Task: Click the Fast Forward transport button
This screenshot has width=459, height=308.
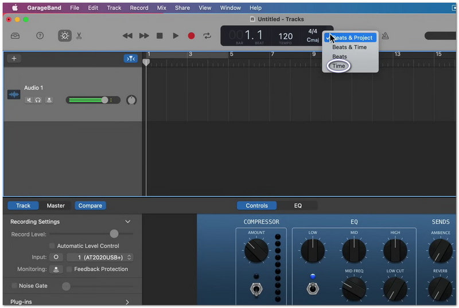Action: pyautogui.click(x=144, y=36)
